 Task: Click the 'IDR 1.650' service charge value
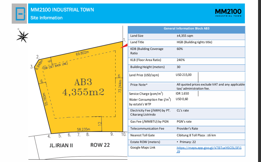coord(182,93)
